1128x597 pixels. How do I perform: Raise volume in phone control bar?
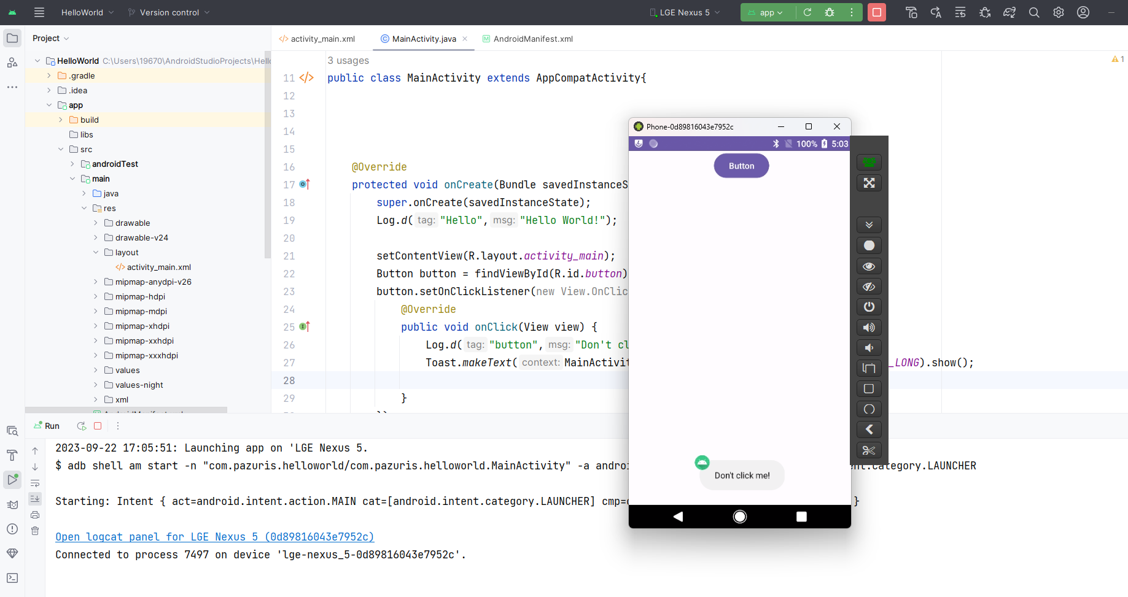(869, 328)
